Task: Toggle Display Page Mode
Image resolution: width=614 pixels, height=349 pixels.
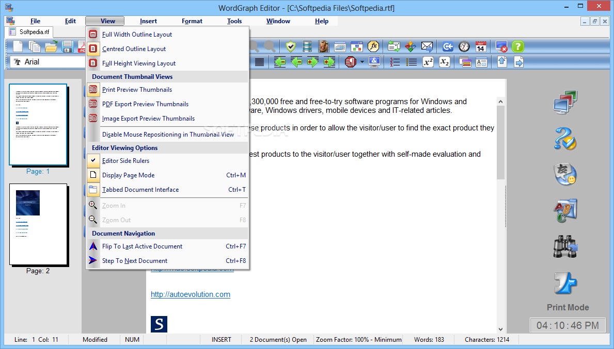Action: pos(168,175)
